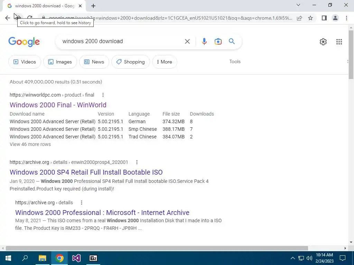Bookmark this page with the star icon
This screenshot has width=354, height=265.
coord(310,18)
